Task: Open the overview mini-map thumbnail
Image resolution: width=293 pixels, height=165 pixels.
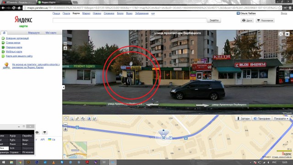Action: tap(75, 150)
